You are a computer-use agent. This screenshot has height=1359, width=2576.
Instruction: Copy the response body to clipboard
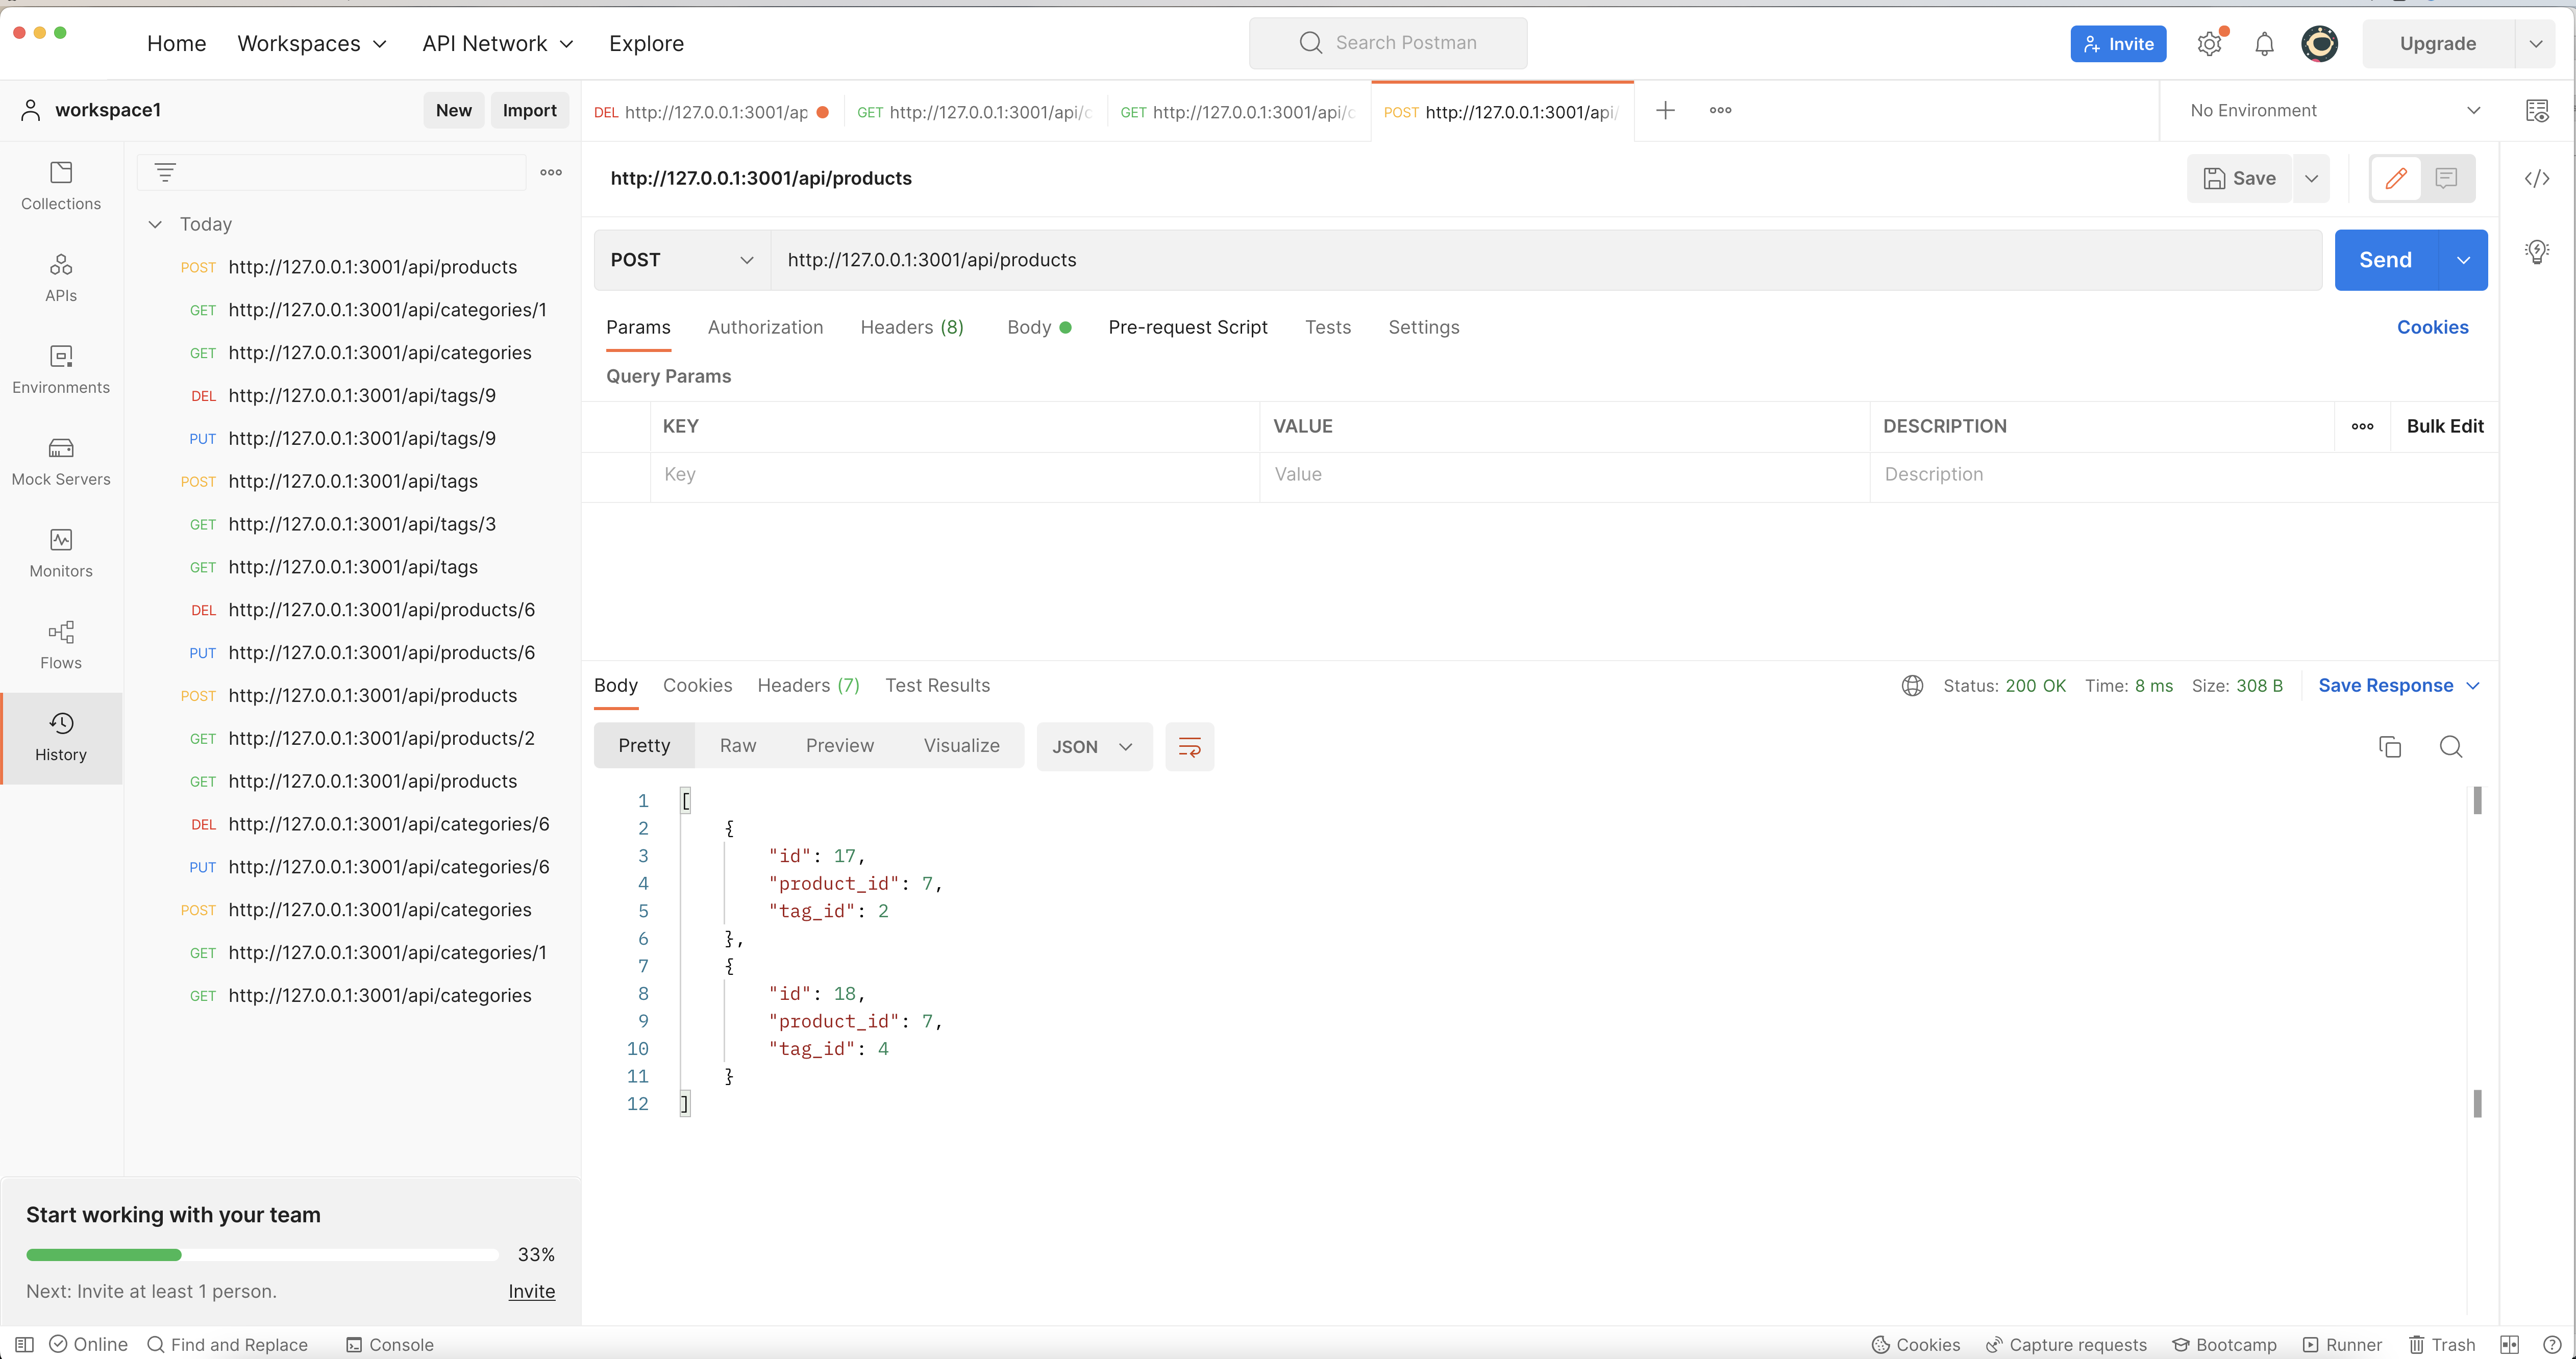pos(2390,747)
